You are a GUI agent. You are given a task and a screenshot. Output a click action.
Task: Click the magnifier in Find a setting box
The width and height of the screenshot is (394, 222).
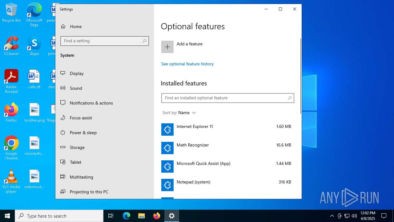(x=144, y=41)
